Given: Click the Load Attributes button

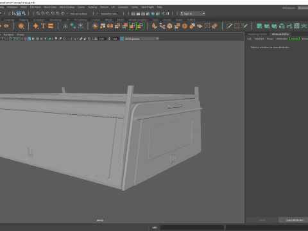Looking at the screenshot, I should 295,220.
